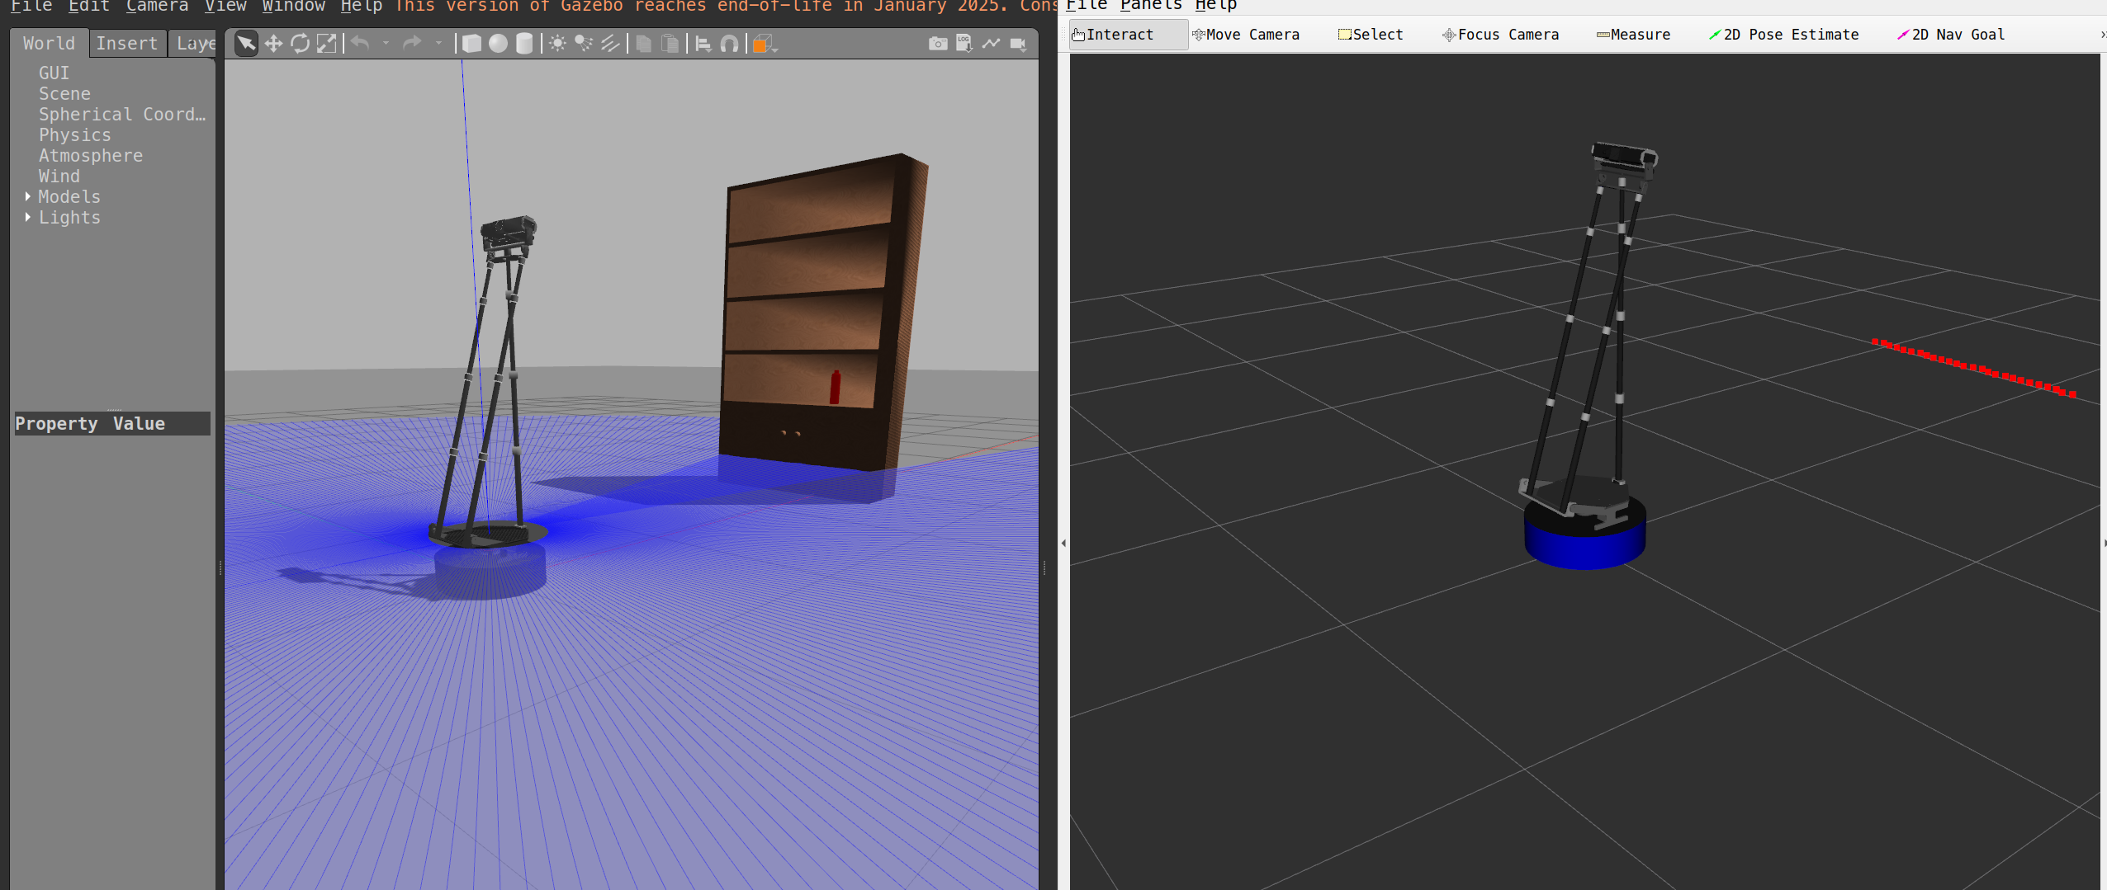This screenshot has height=890, width=2107.
Task: Click the Copy icon in Gazebo toolbar
Action: coord(643,43)
